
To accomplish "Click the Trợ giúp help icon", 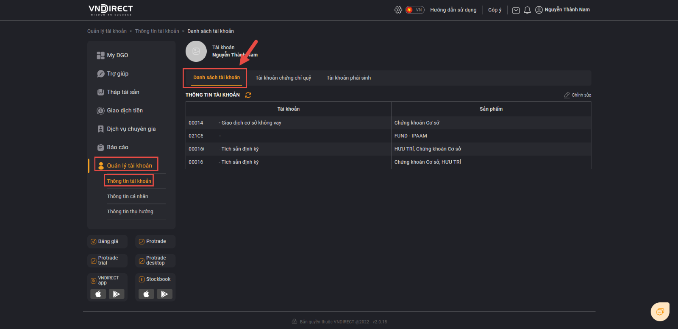I will click(x=100, y=74).
